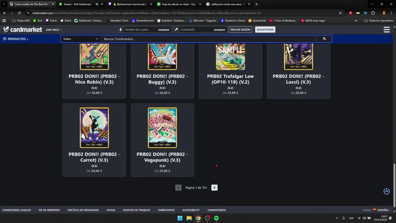This screenshot has height=223, width=396.
Task: Open CONDICIONES LEGALES footer link
Action: point(16,210)
